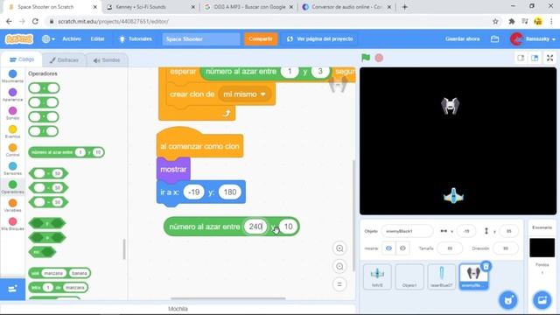Click the choose a backdrop button
The image size is (560, 315).
point(542,300)
